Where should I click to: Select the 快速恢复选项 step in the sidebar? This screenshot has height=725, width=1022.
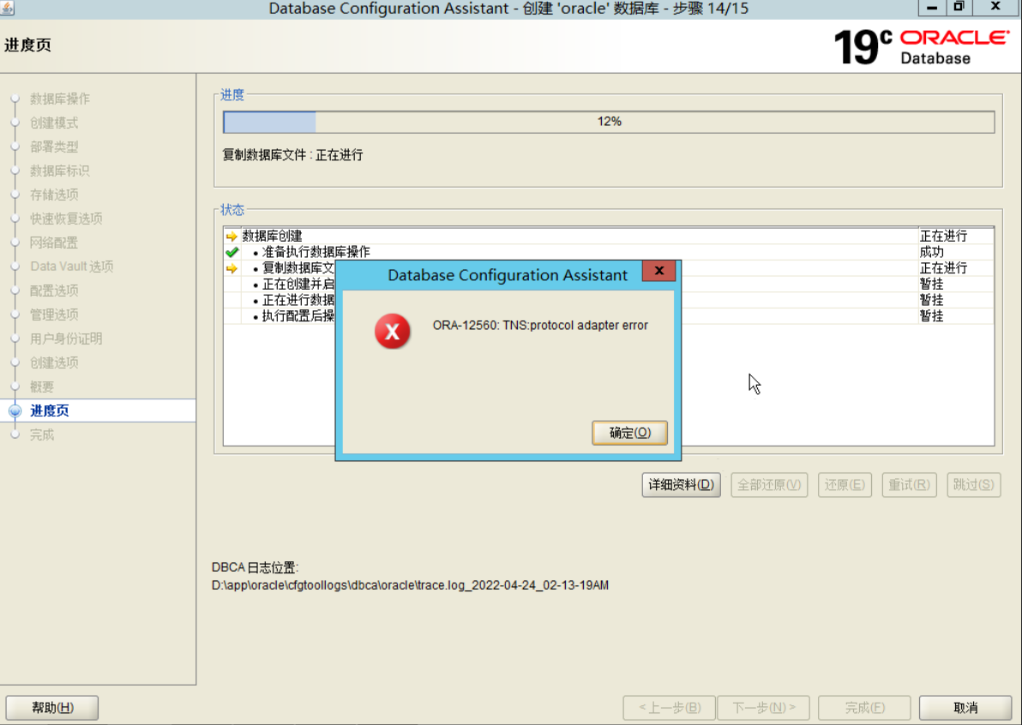pyautogui.click(x=66, y=219)
